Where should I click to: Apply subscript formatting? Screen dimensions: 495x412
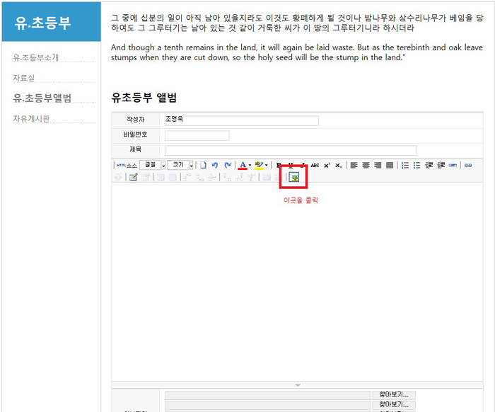coord(339,165)
